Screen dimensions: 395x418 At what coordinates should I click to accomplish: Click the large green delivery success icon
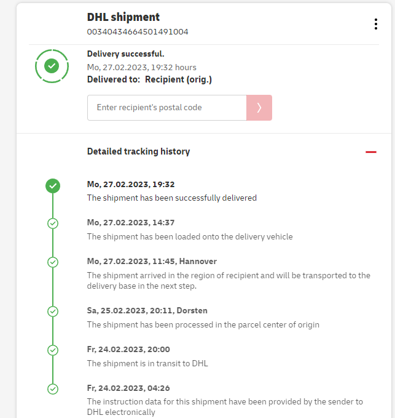tap(52, 65)
